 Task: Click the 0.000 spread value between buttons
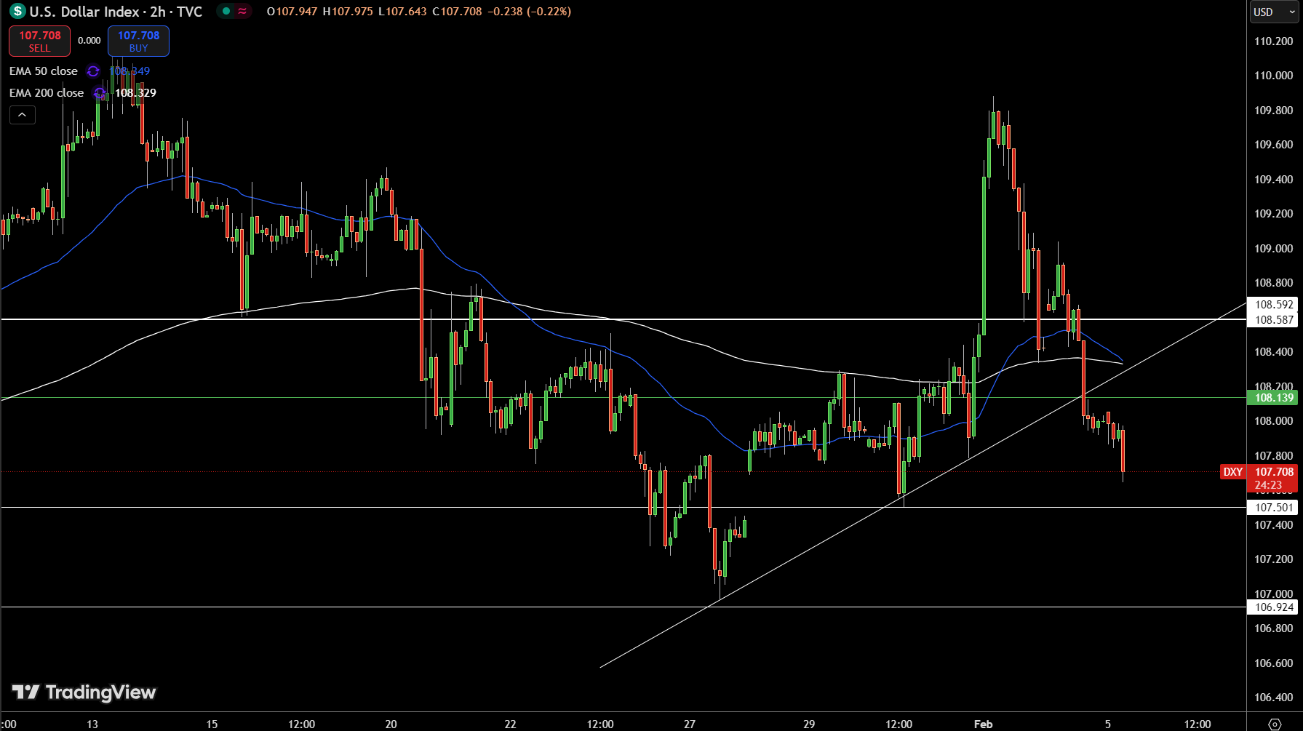[x=89, y=41]
